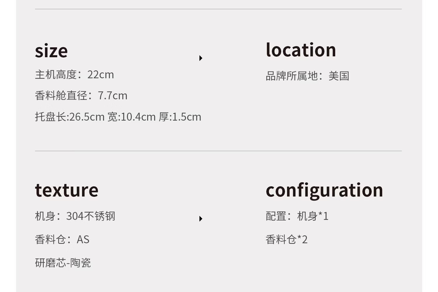438x292 pixels.
Task: Select the 香料舱直径：7.7cm line
Action: click(x=81, y=96)
